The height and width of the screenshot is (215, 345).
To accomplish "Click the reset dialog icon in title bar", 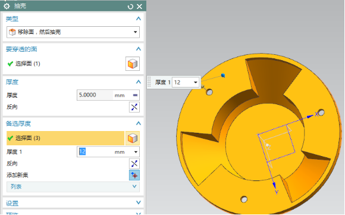I will [130, 7].
